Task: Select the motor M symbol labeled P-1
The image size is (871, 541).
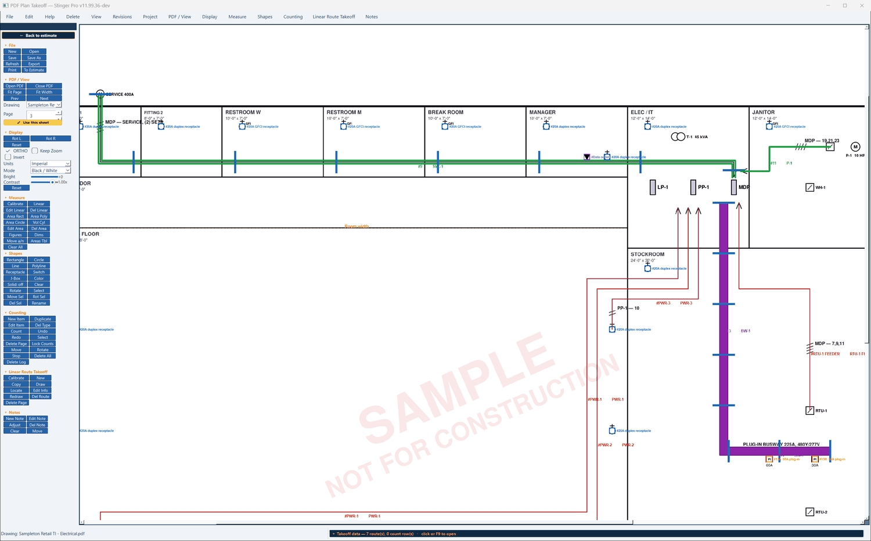Action: point(855,146)
